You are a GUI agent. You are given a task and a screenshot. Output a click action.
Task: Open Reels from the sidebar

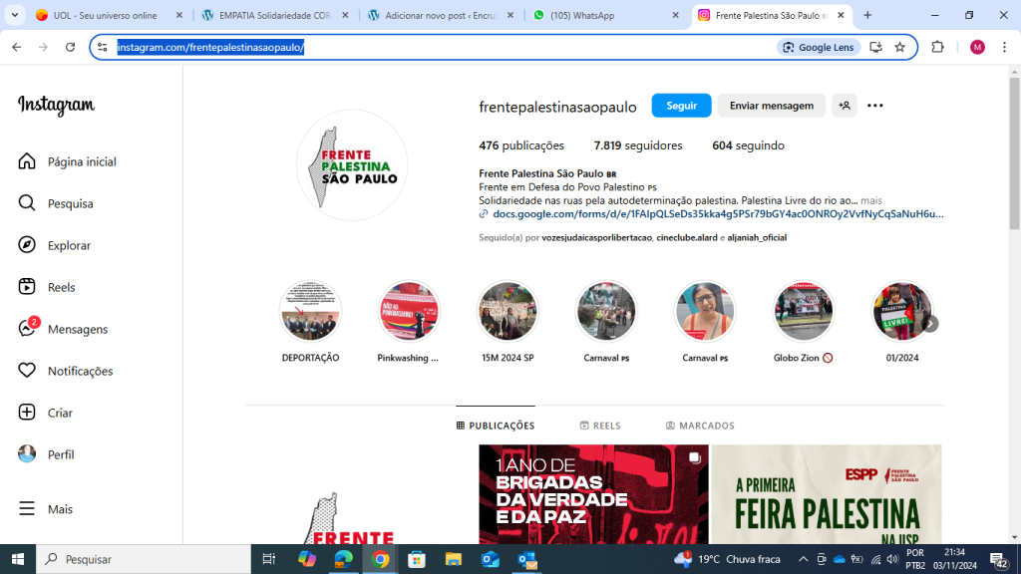pyautogui.click(x=27, y=287)
